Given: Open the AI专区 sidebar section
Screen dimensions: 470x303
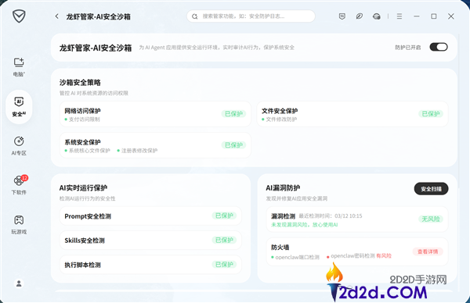Looking at the screenshot, I should 19,146.
